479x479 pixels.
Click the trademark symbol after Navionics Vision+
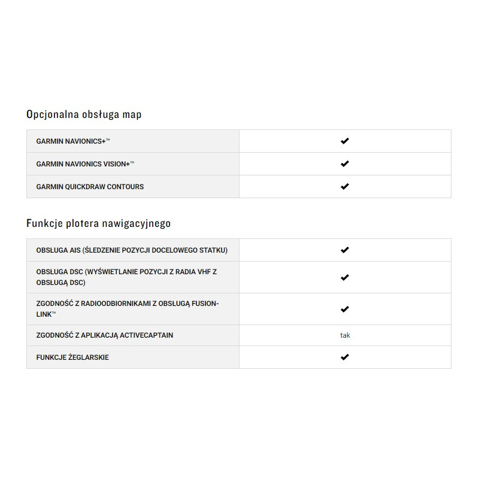[132, 163]
